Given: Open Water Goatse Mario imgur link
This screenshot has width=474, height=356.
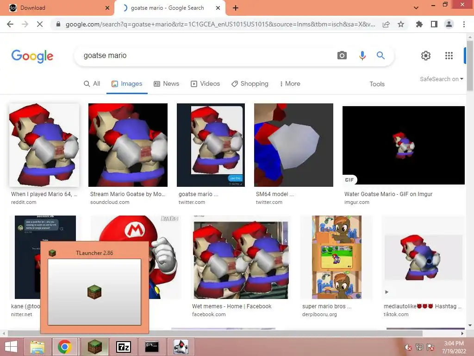Looking at the screenshot, I should coord(388,194).
